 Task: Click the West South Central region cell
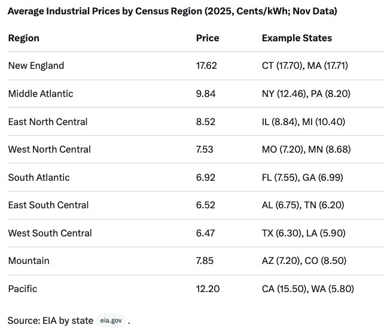tap(48, 233)
